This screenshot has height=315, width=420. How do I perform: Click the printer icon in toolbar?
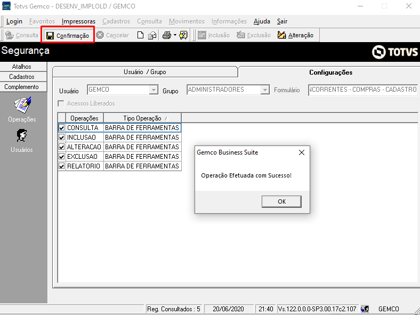167,35
